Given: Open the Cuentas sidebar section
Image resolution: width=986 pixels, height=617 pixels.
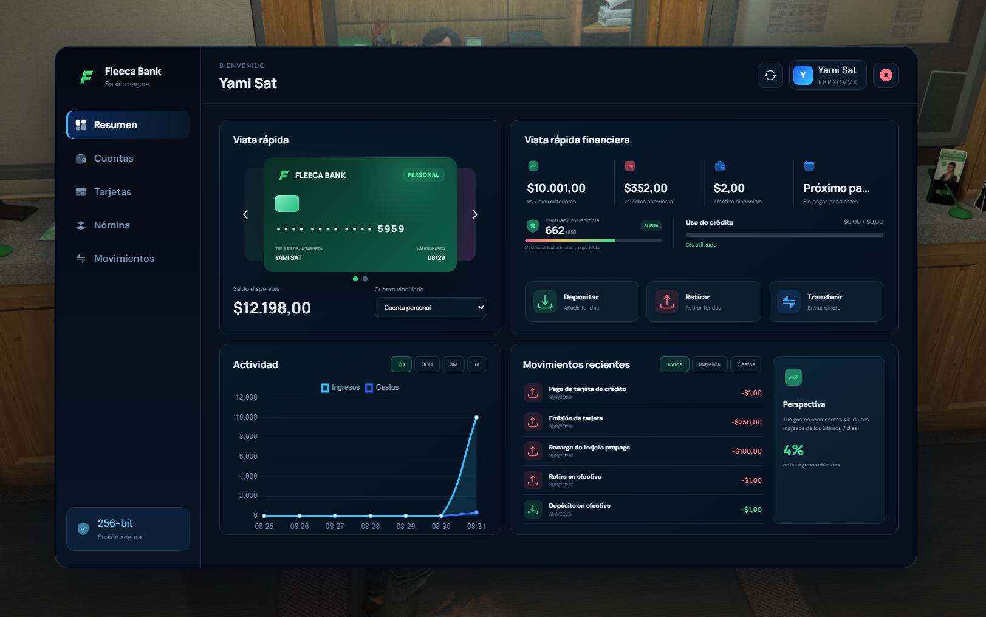Looking at the screenshot, I should click(x=128, y=158).
